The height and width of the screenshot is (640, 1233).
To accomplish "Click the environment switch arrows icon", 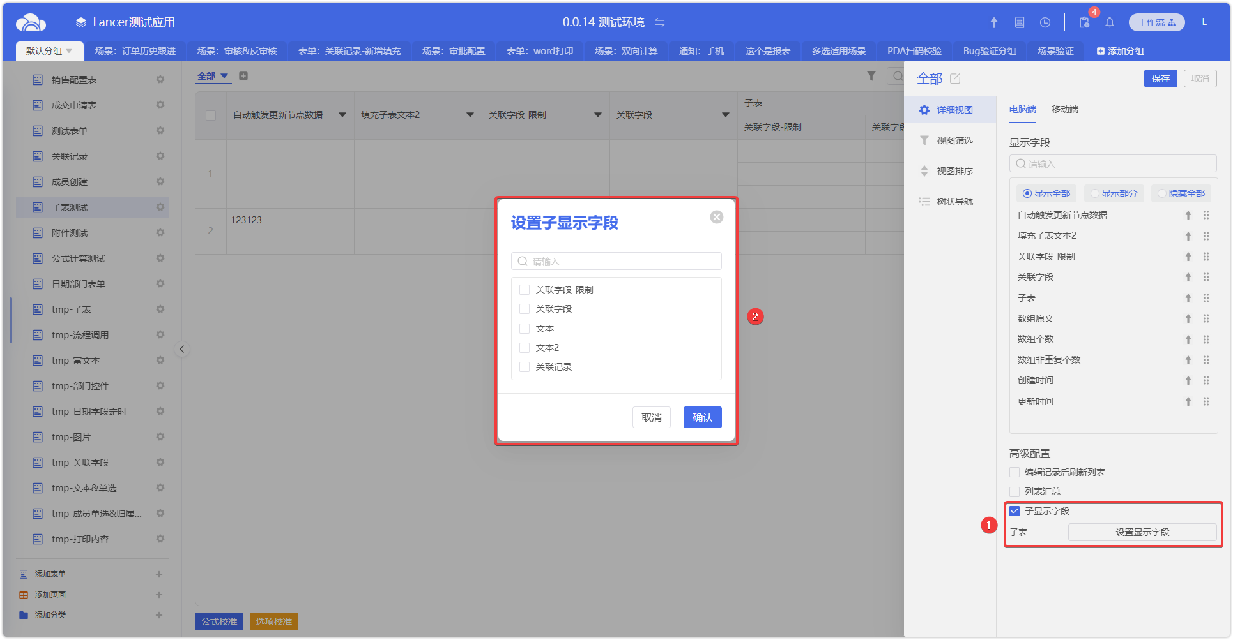I will point(660,22).
